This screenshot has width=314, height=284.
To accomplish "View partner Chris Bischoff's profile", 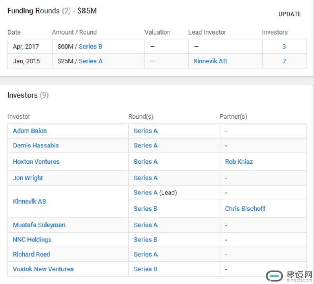I will click(x=245, y=209).
